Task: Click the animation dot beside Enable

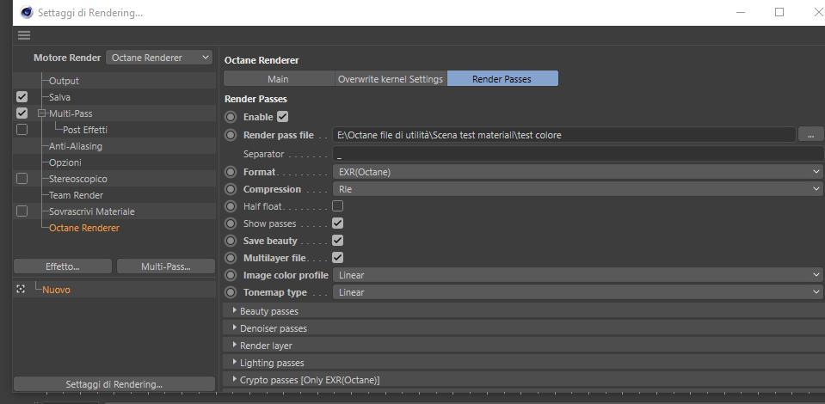Action: (x=231, y=117)
